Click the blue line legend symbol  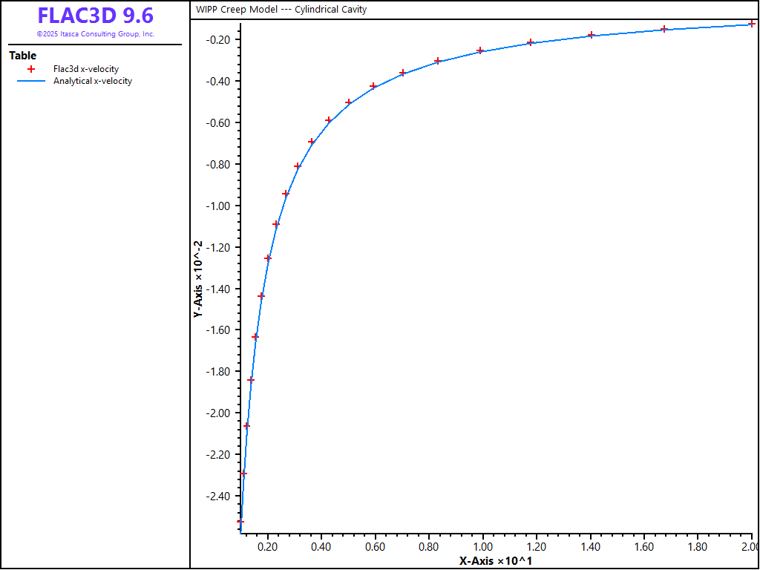[31, 82]
